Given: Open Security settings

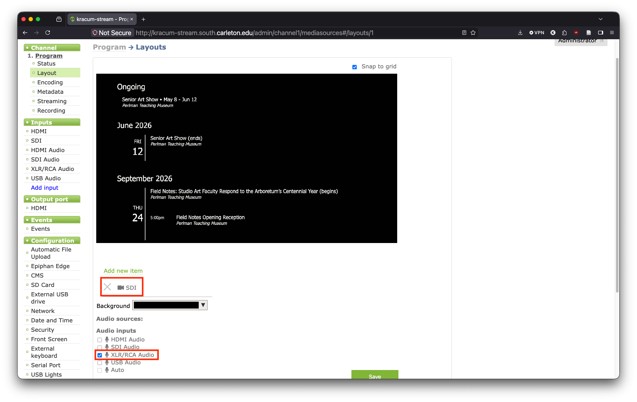Looking at the screenshot, I should tap(42, 330).
